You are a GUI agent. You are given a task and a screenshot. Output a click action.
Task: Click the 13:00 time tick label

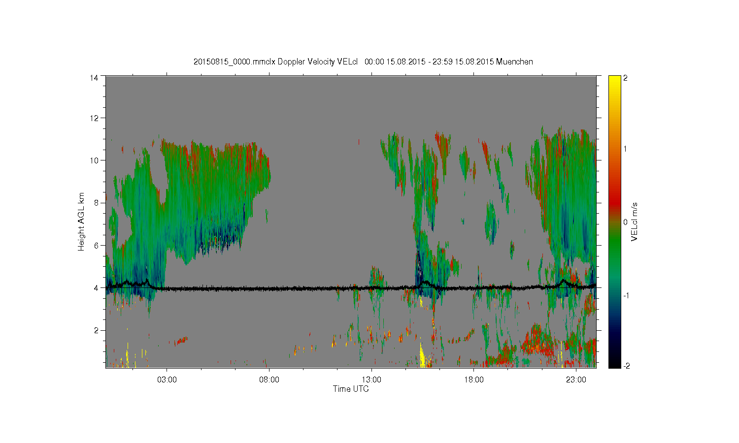(371, 380)
